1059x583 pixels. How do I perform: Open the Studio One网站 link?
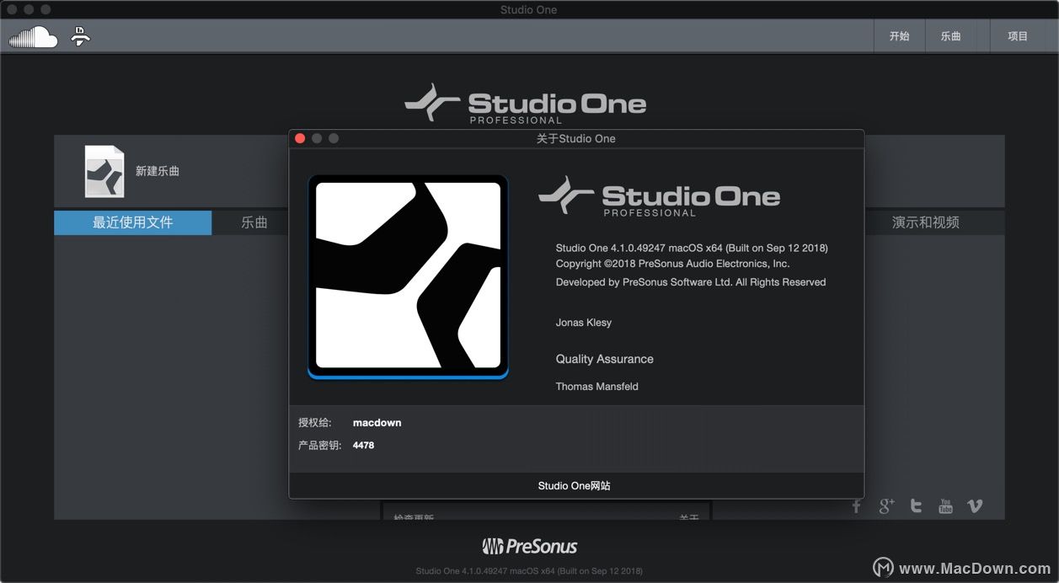[575, 485]
